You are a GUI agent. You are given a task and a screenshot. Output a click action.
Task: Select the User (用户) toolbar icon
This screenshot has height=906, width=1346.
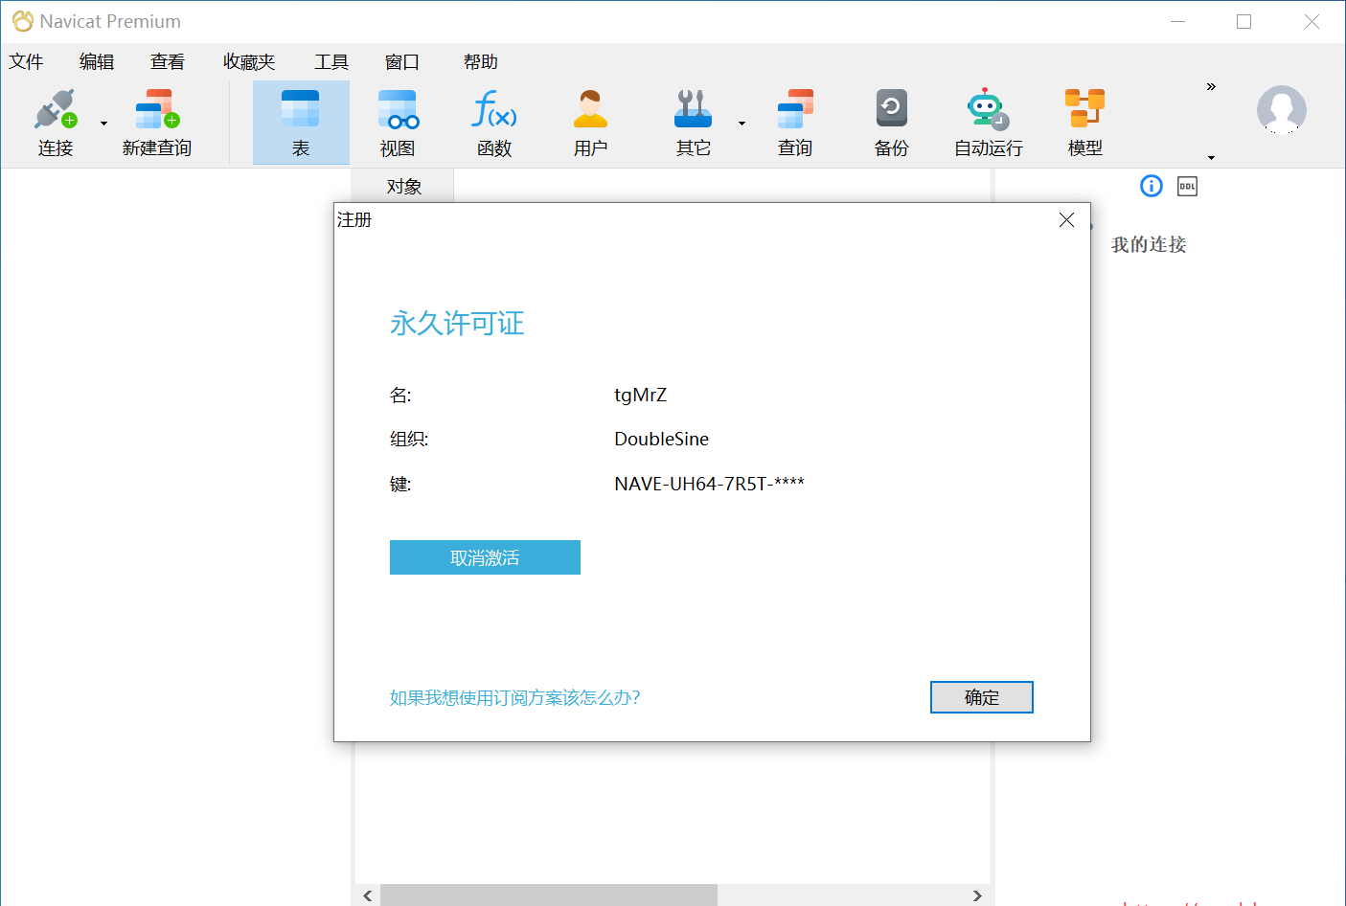(590, 109)
